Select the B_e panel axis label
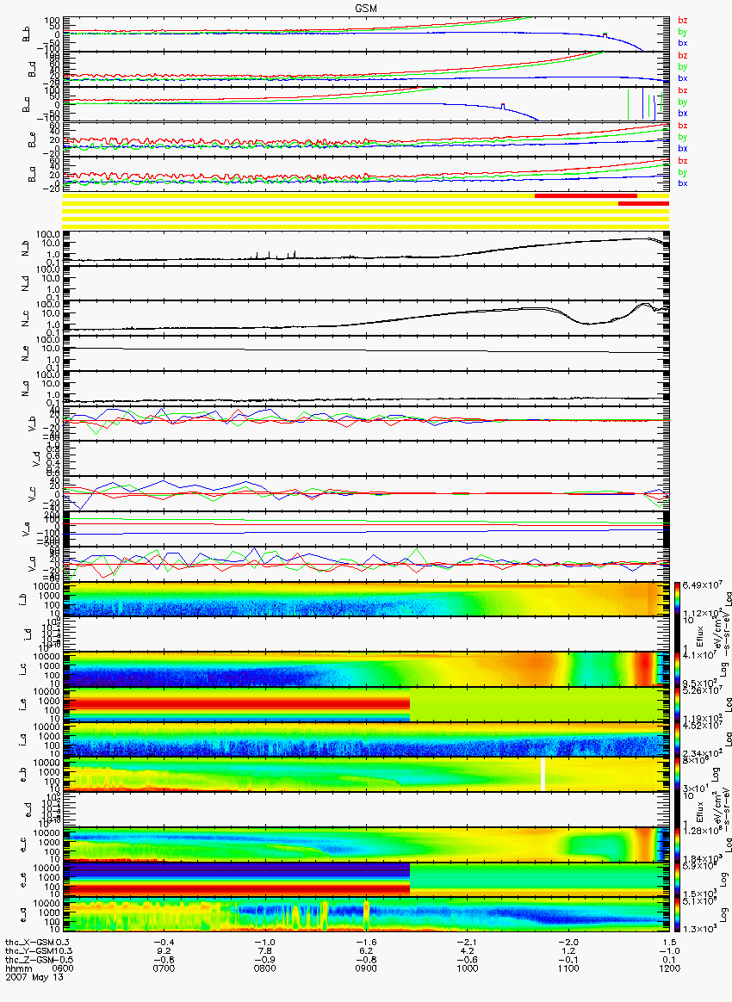This screenshot has width=732, height=1002. pos(31,140)
